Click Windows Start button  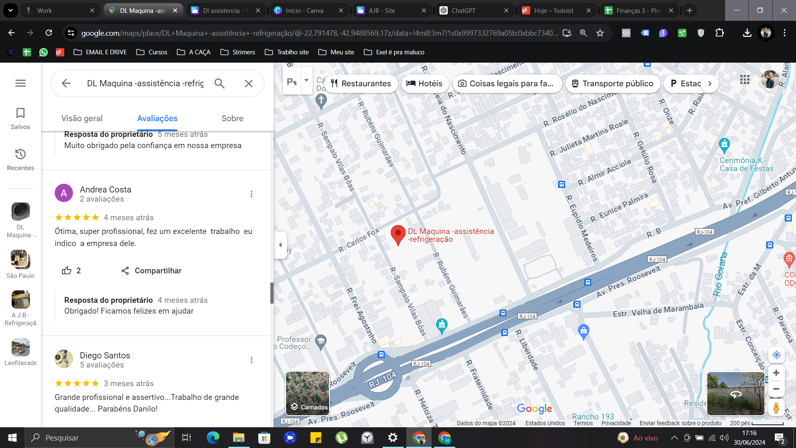[x=12, y=438]
